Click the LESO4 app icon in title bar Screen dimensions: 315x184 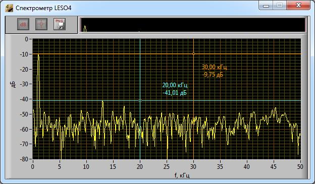[9, 8]
